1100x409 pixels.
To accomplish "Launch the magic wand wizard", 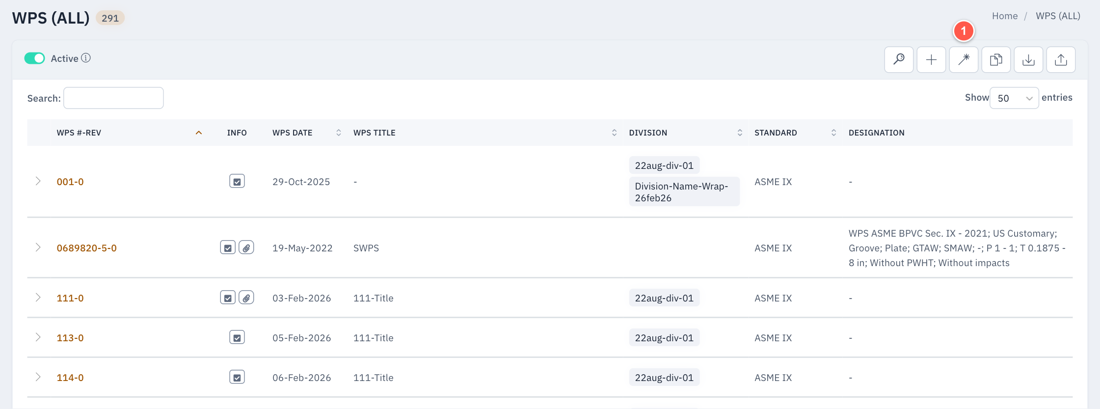I will coord(964,59).
